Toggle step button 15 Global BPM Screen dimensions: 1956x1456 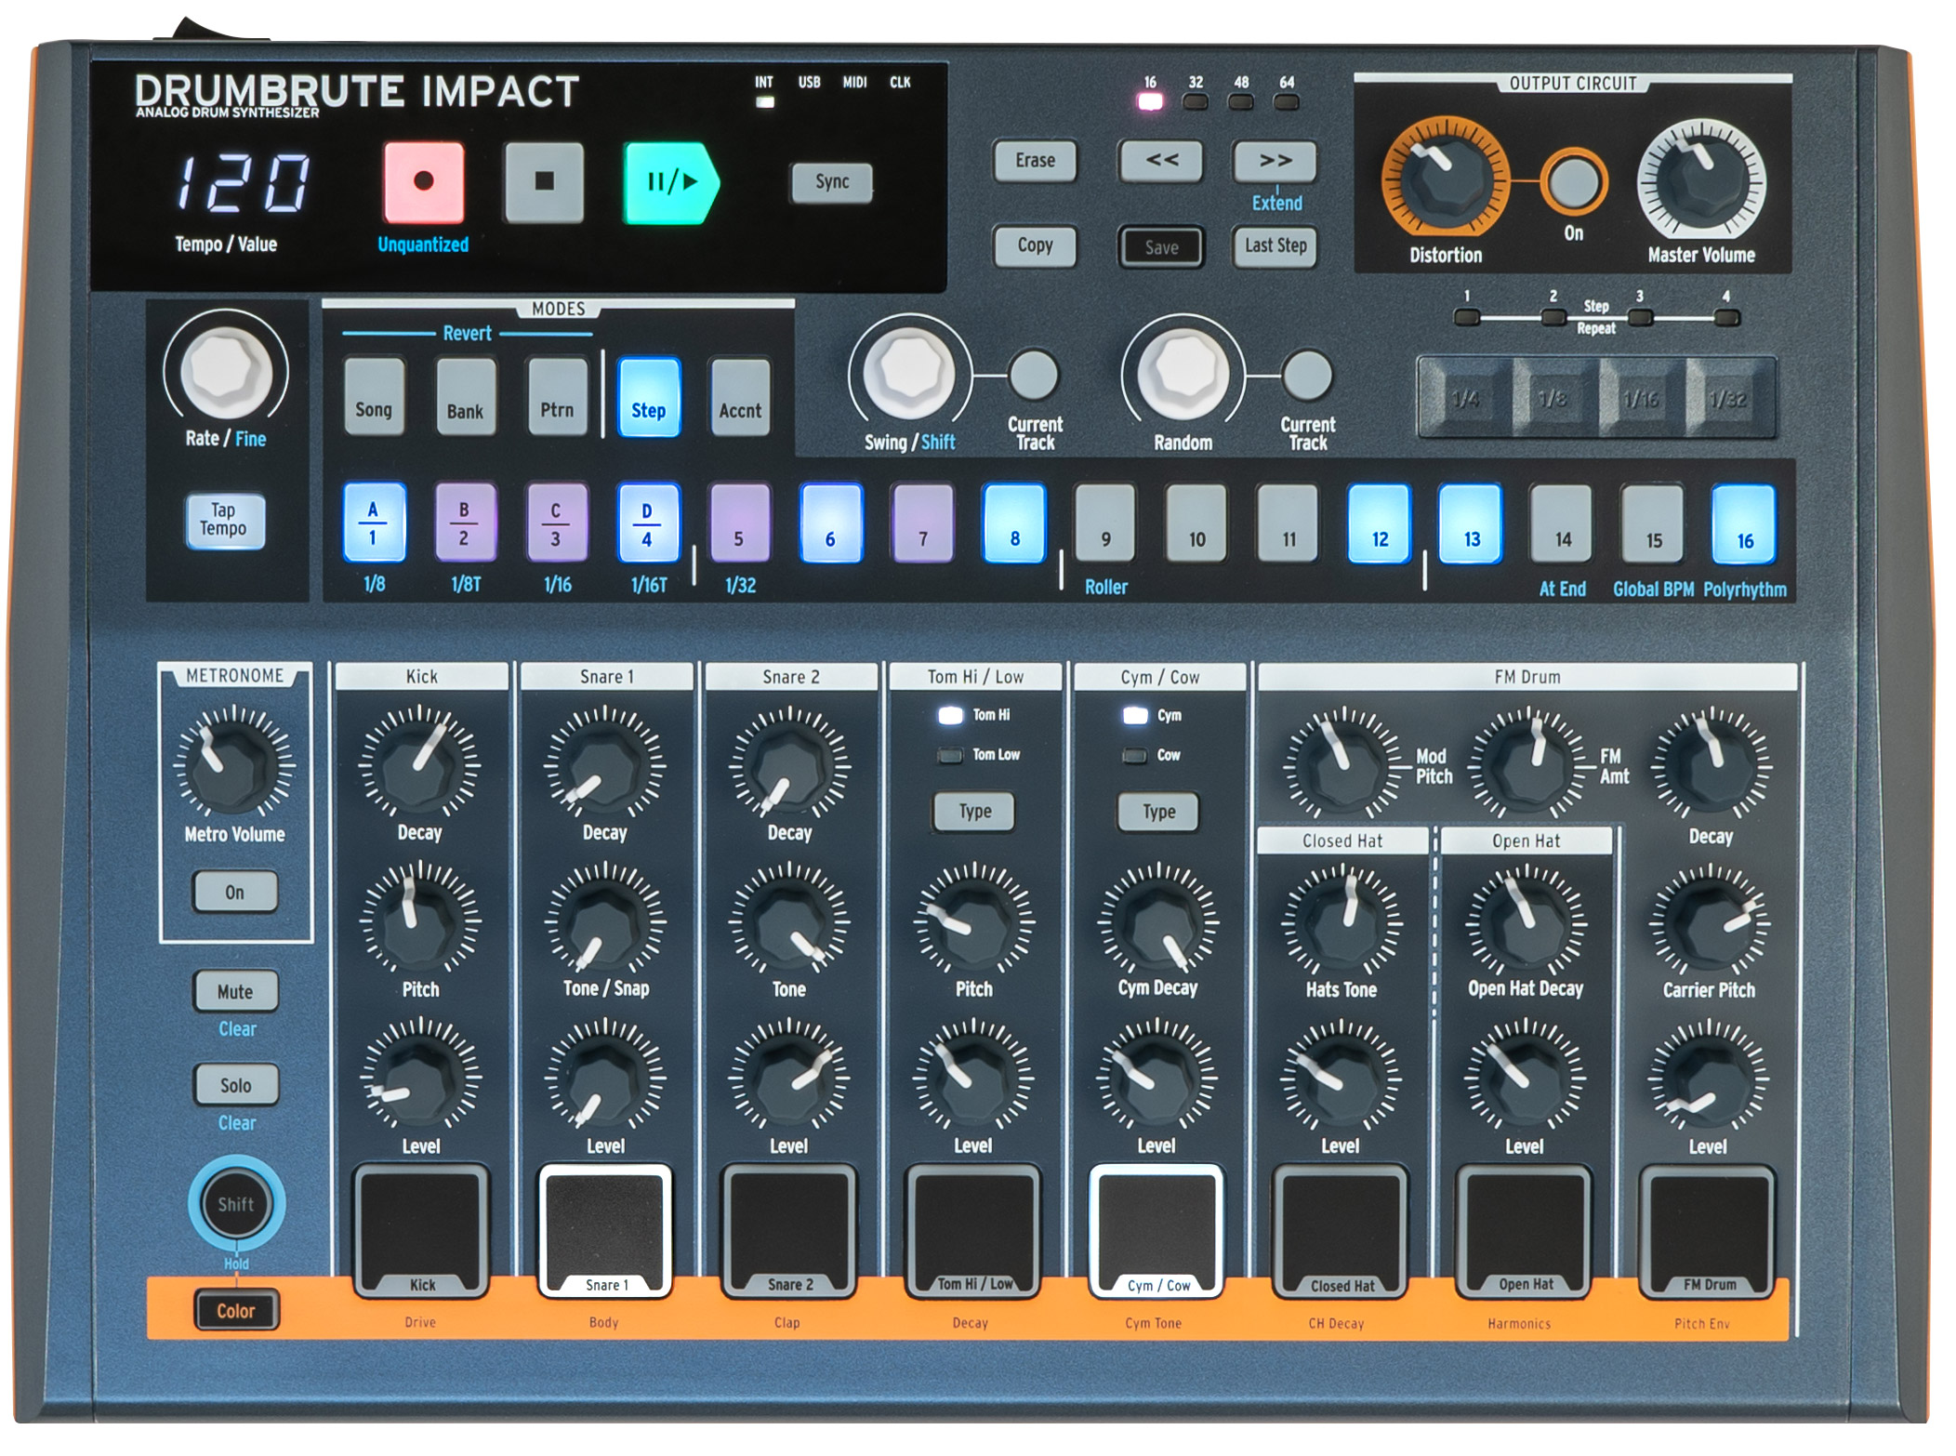pos(1654,523)
